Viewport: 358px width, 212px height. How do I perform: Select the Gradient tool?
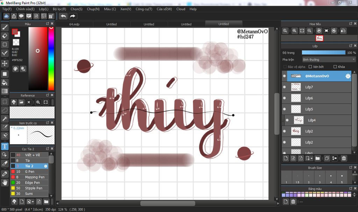[5, 91]
